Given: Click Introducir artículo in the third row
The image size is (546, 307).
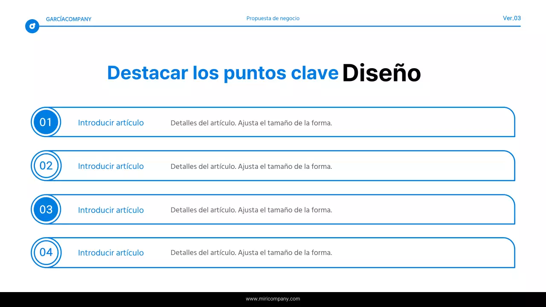Looking at the screenshot, I should point(110,210).
